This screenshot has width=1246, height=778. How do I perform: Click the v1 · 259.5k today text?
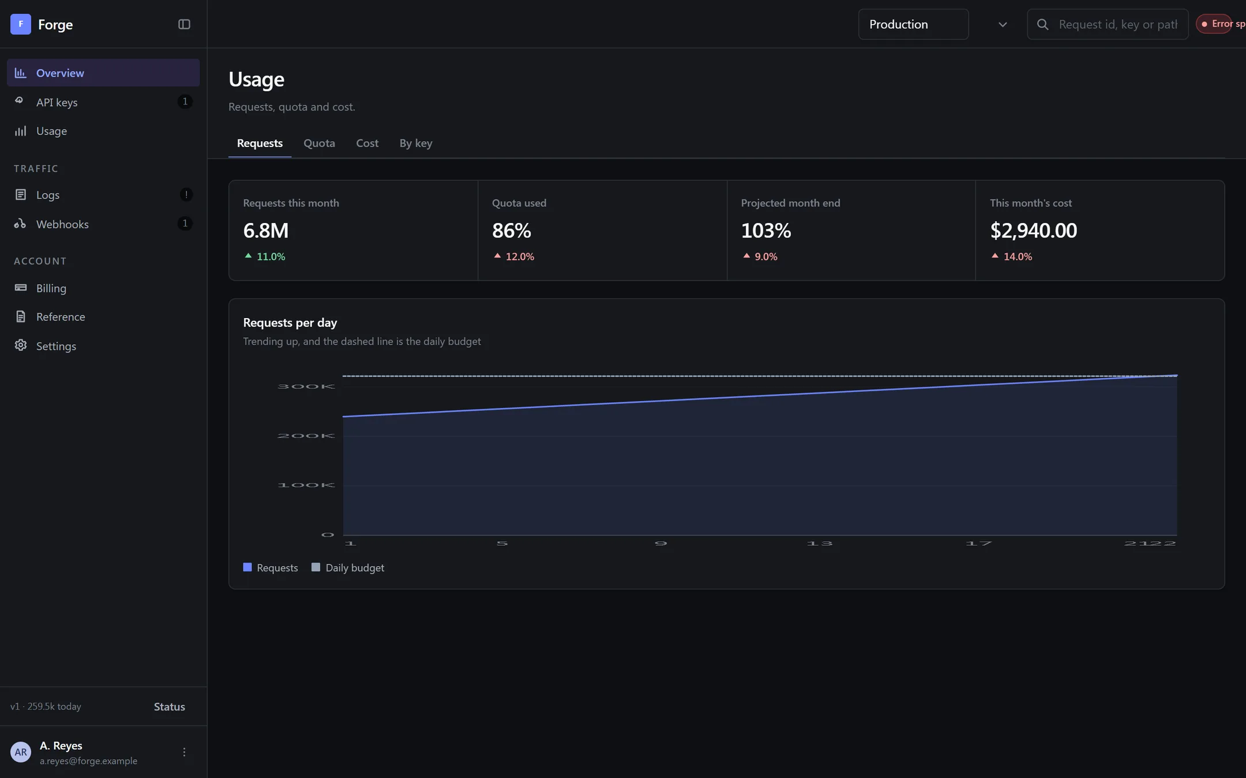(46, 707)
